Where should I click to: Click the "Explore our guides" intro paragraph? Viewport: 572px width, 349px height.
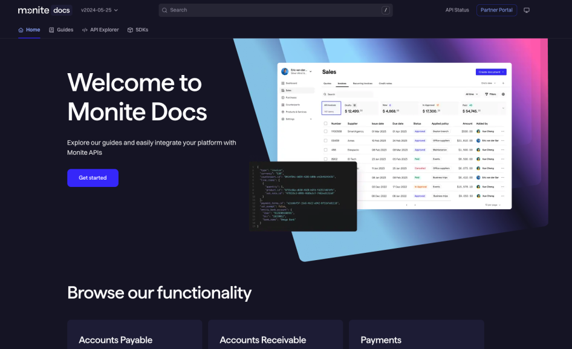pos(151,148)
